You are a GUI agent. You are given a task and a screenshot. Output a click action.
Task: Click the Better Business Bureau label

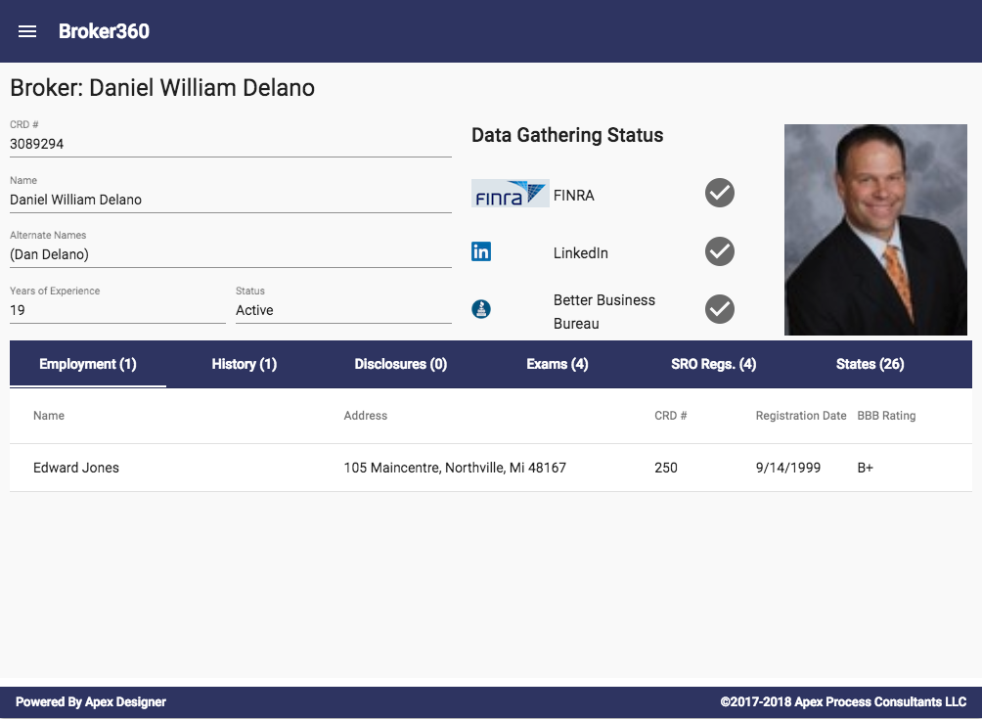(x=604, y=312)
